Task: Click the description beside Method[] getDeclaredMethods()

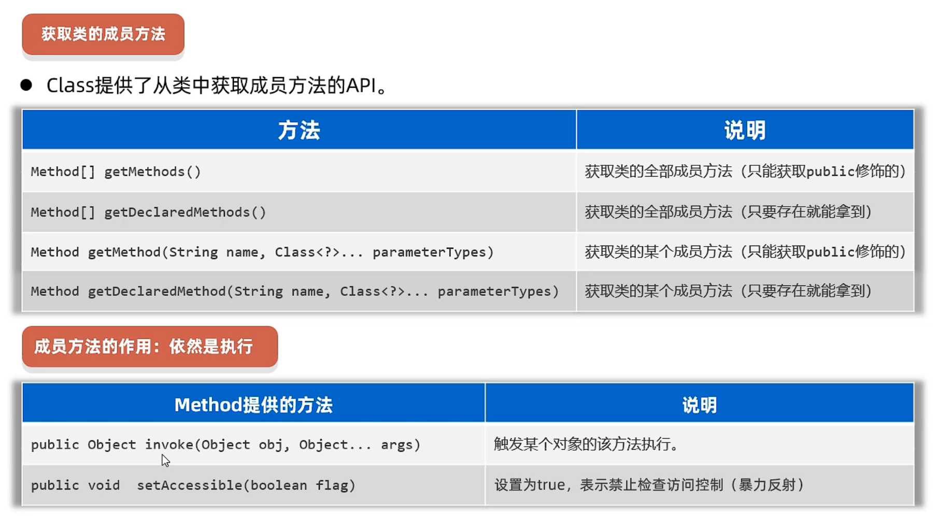Action: pos(745,212)
